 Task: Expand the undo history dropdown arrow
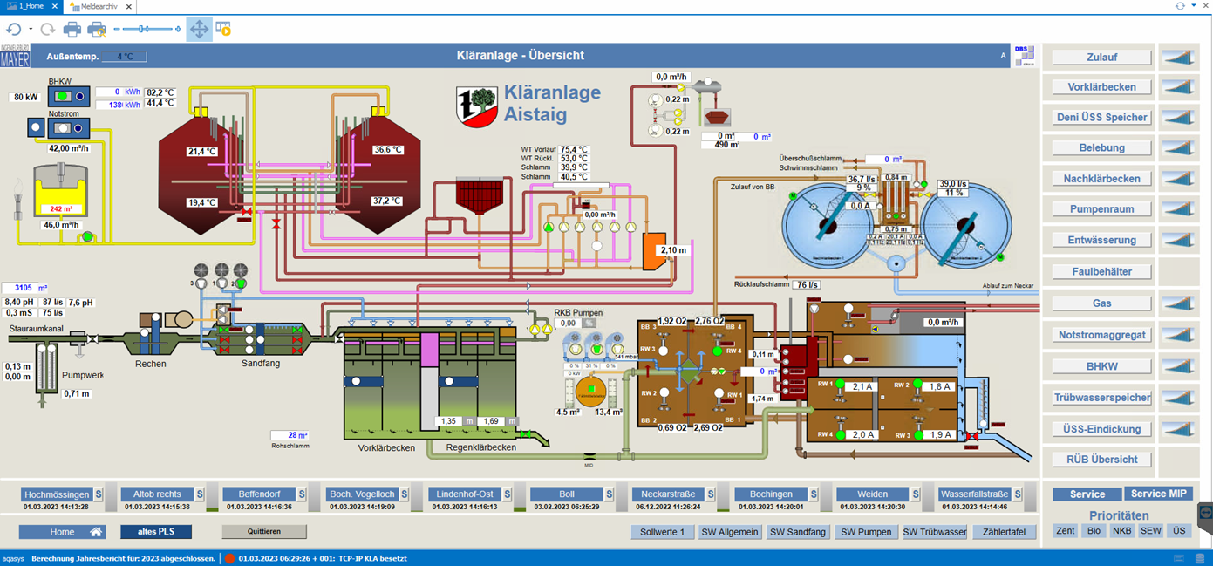(x=31, y=30)
